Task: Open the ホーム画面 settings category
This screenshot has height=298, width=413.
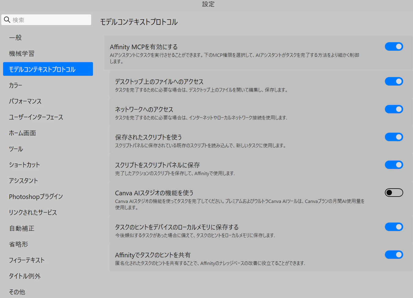Action: (48, 133)
